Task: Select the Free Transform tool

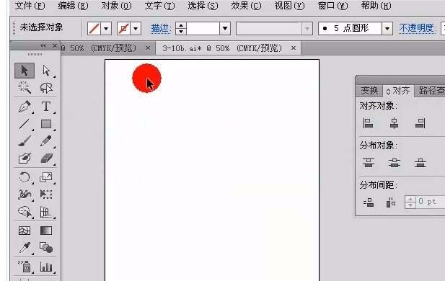Action: click(46, 195)
